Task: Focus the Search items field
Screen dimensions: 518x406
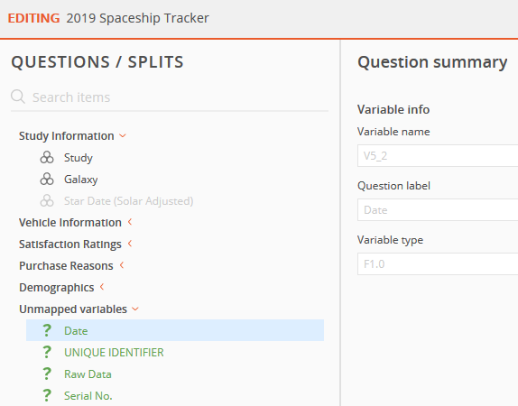Action: (180, 97)
